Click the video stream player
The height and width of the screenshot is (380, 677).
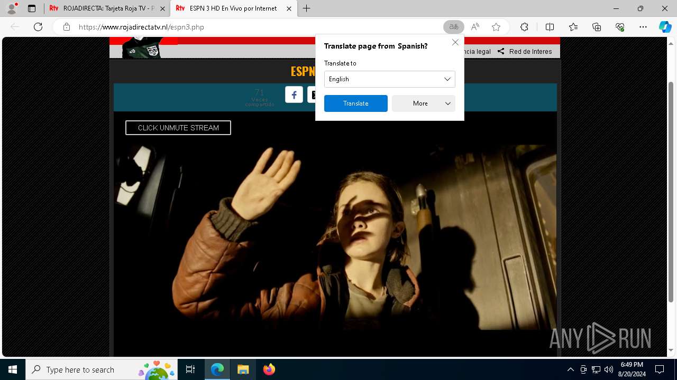pos(335,237)
